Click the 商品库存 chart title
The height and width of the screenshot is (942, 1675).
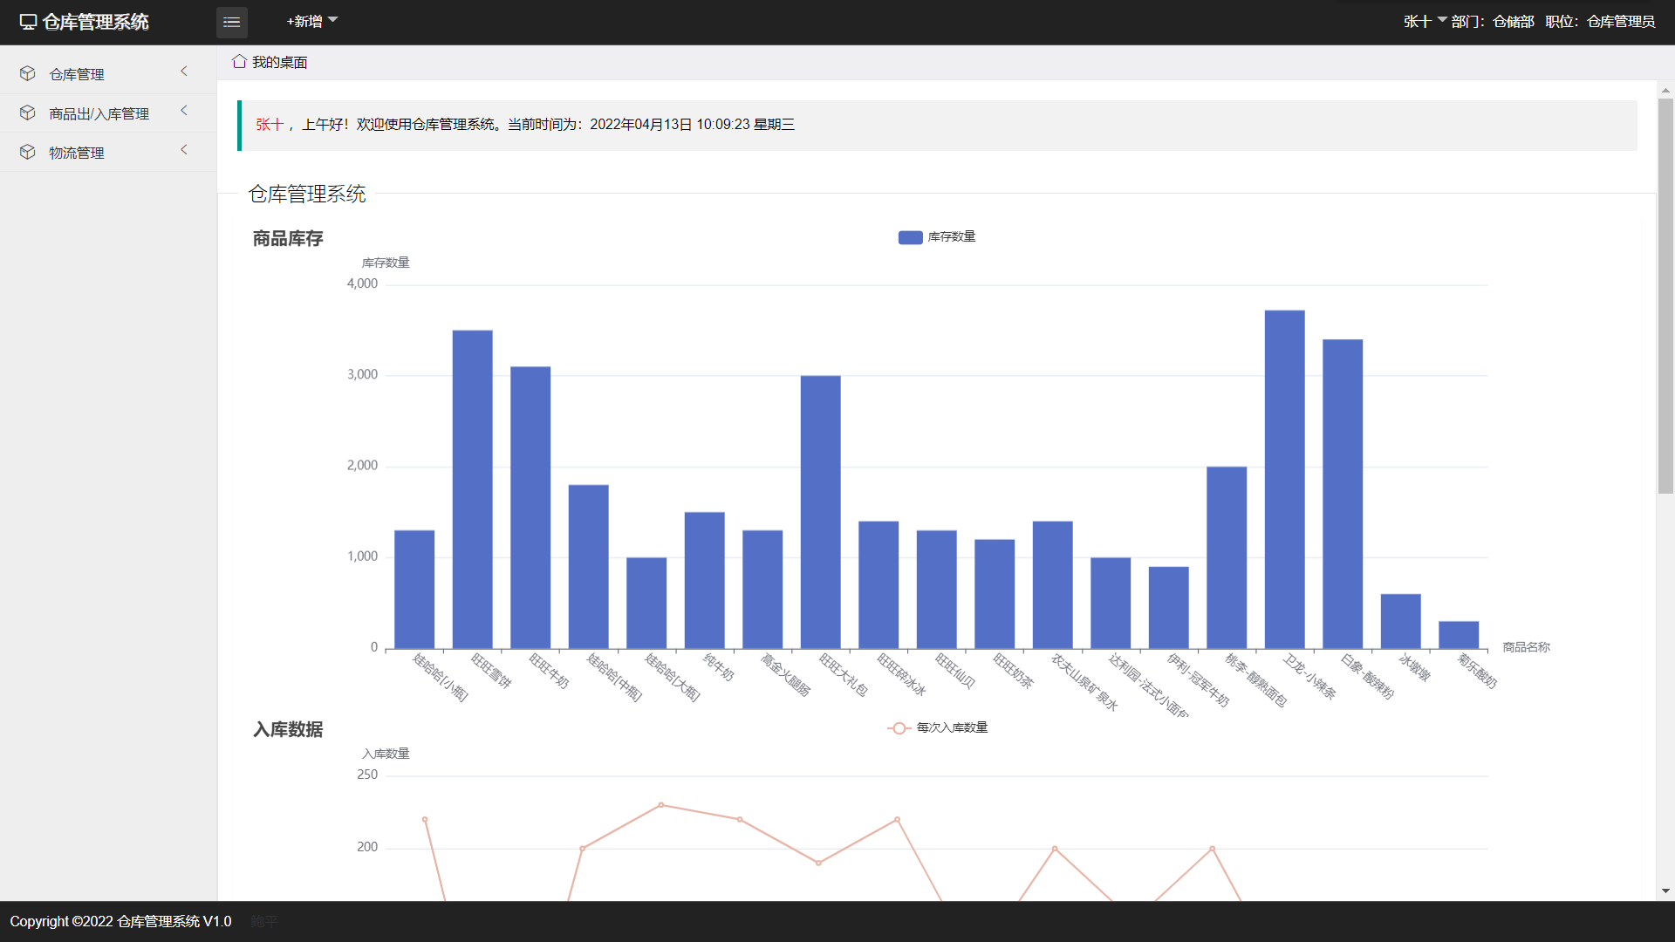tap(288, 239)
